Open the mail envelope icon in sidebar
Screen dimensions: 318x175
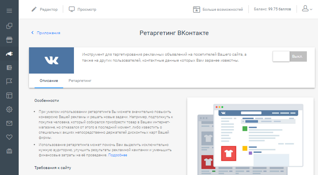9,123
